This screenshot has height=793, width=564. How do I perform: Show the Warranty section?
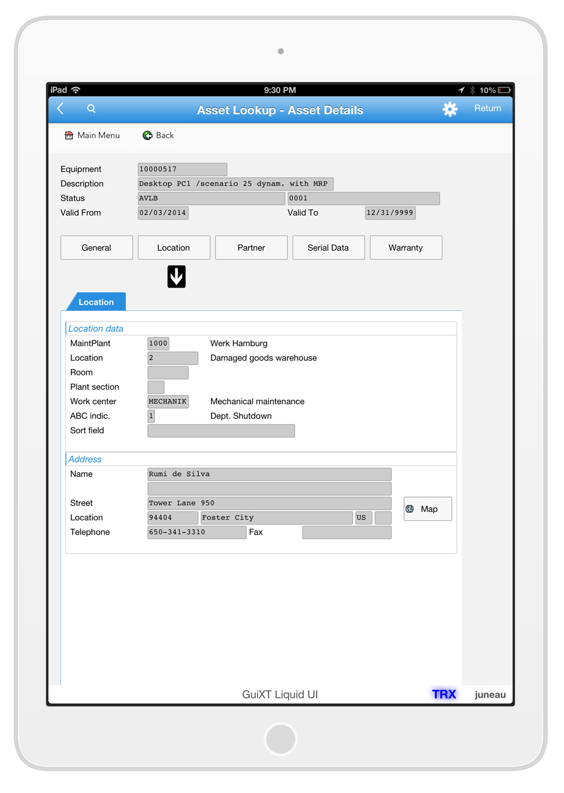coord(405,248)
